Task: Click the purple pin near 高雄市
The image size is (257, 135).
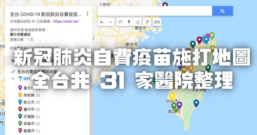Action: click(180, 105)
